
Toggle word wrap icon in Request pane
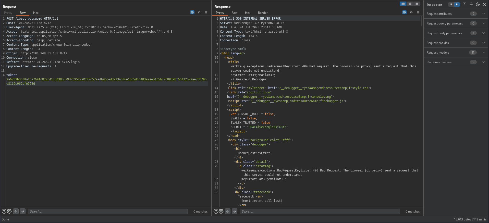coord(192,12)
